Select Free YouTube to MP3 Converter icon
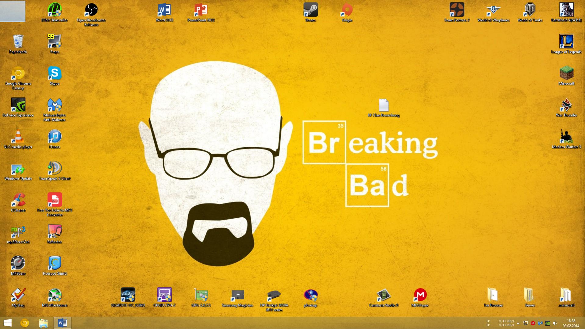 55,205
